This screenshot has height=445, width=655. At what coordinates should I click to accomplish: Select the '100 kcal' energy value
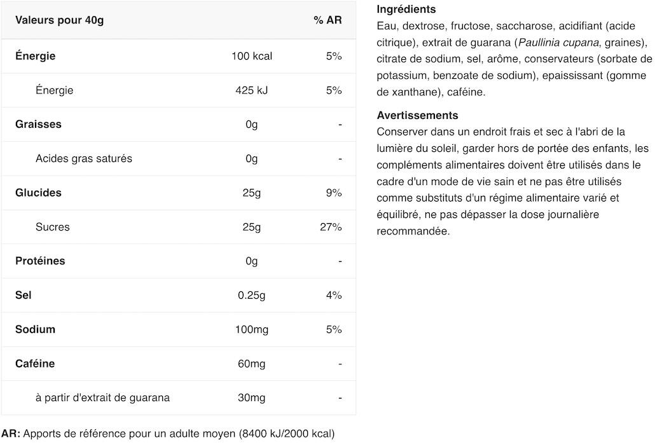(x=251, y=56)
